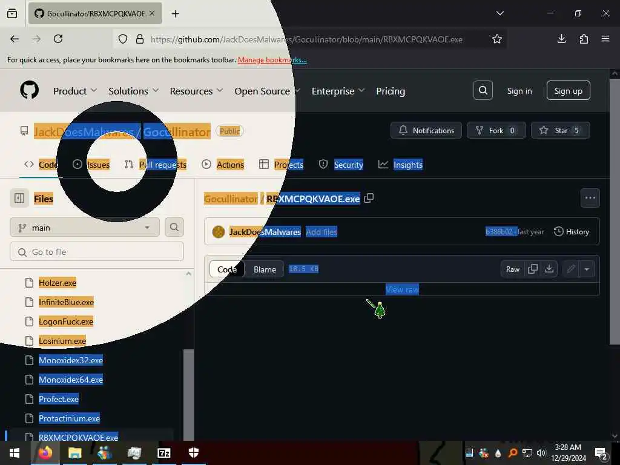Click the tracking protection shield icon
Image resolution: width=620 pixels, height=465 pixels.
pyautogui.click(x=123, y=39)
